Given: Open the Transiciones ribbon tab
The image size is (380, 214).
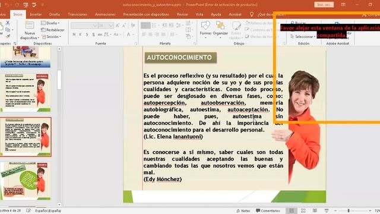Looking at the screenshot, I should pyautogui.click(x=78, y=14).
